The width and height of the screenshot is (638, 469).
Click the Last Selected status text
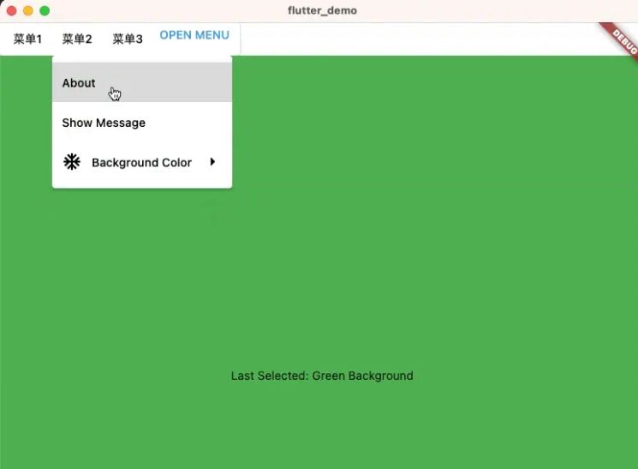pyautogui.click(x=321, y=376)
